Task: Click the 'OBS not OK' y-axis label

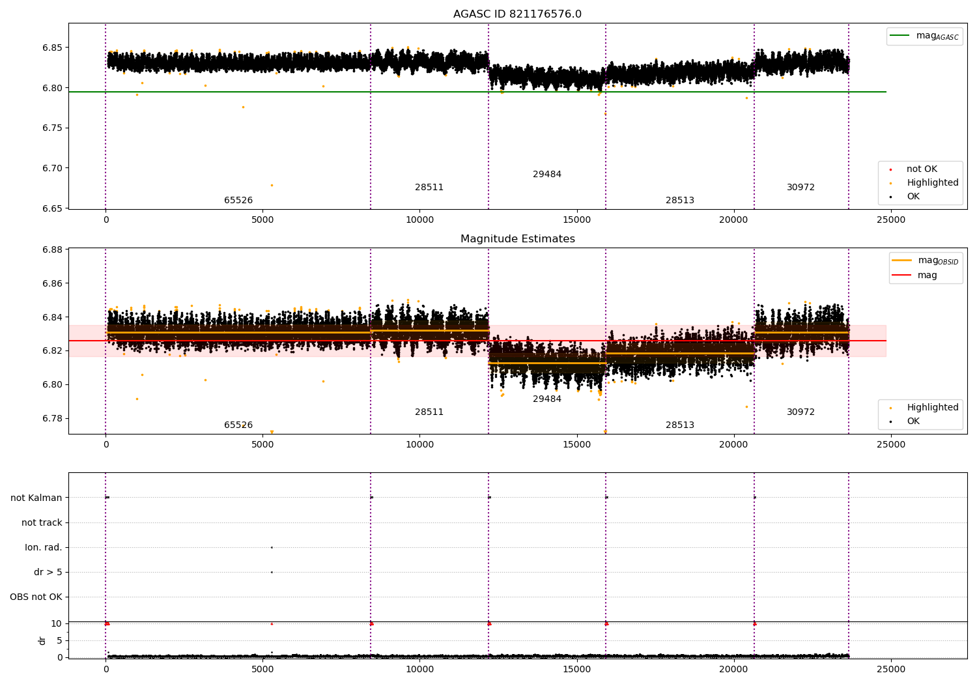Action: tap(36, 597)
